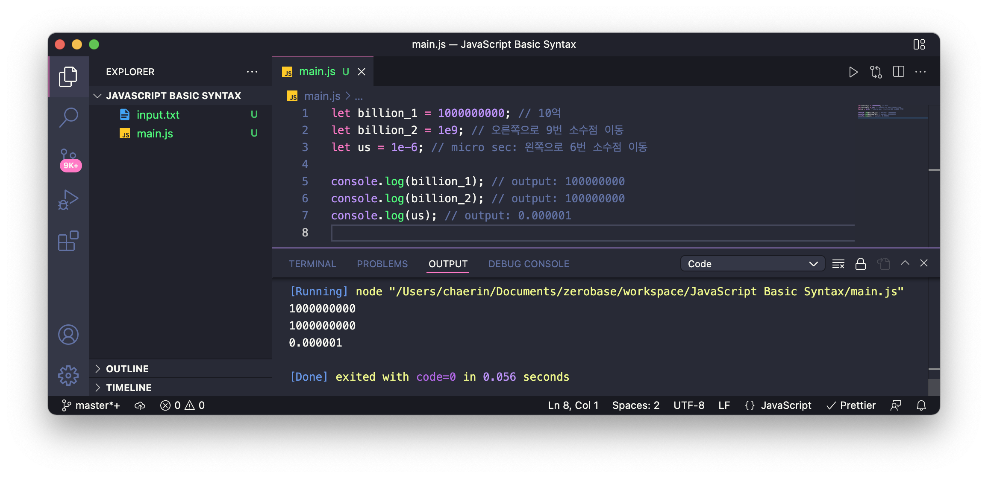Collapse the JavaScript Basic Syntax folder
This screenshot has width=988, height=478.
173,96
